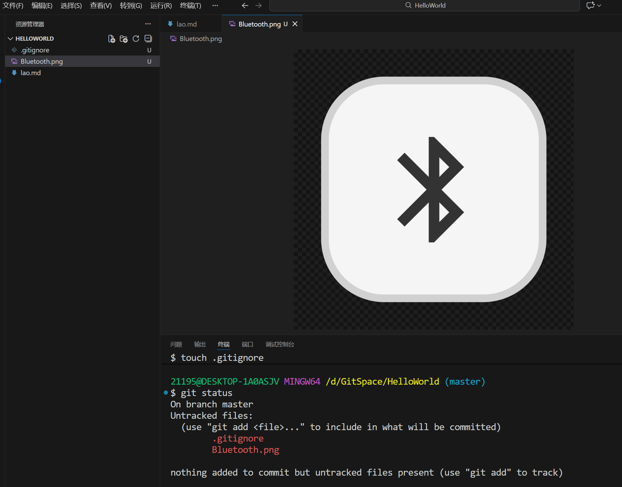Refresh the explorer file list
Screen dimensions: 622x487
point(136,39)
